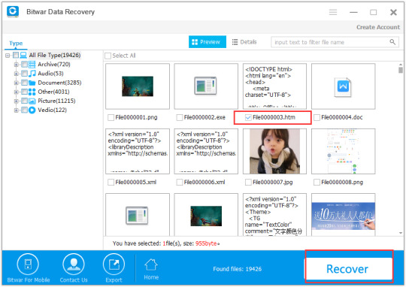Click the search magnifier icon

(x=392, y=42)
